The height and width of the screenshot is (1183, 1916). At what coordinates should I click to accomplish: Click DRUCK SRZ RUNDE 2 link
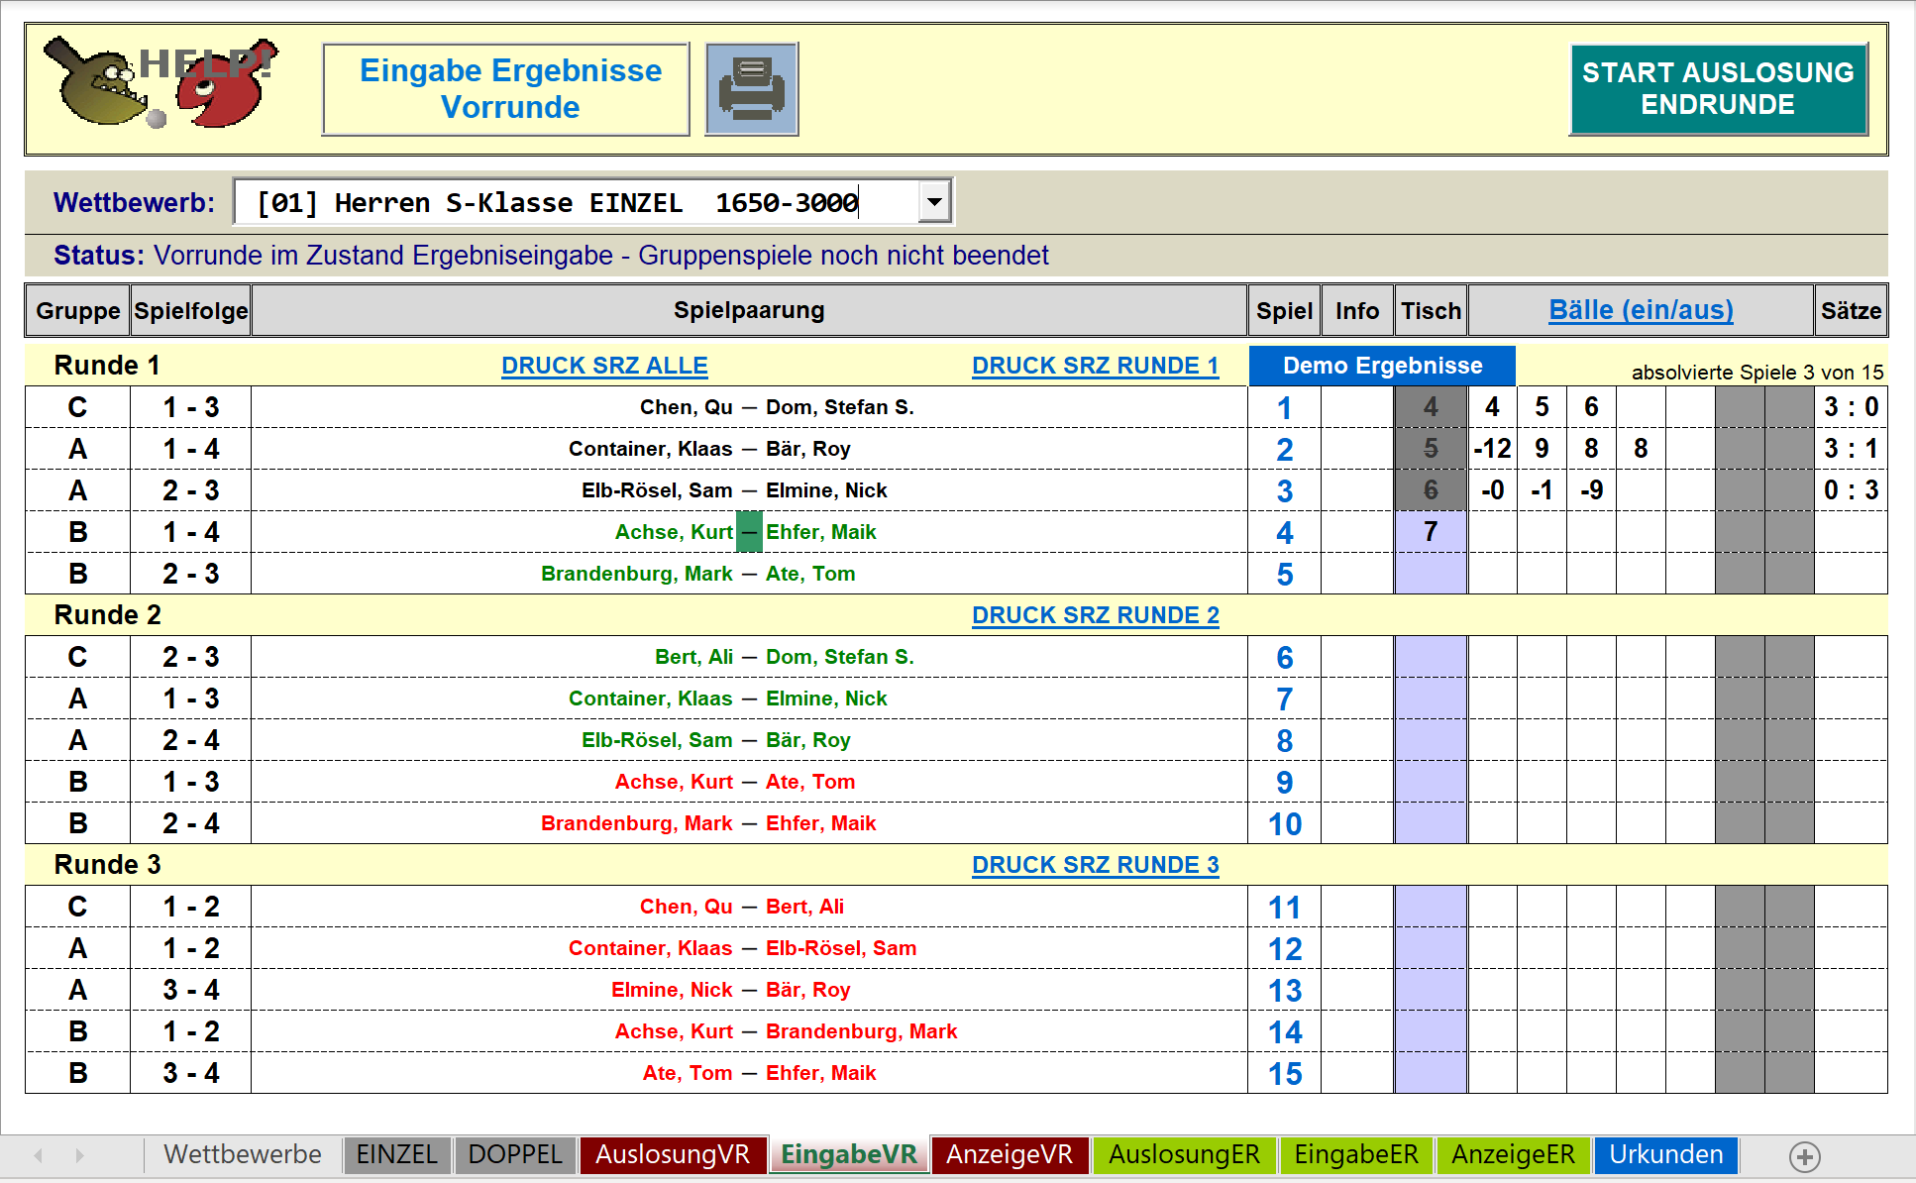click(1095, 615)
